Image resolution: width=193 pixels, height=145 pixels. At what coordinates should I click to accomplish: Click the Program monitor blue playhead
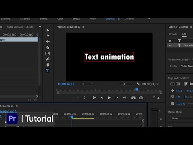(137, 89)
